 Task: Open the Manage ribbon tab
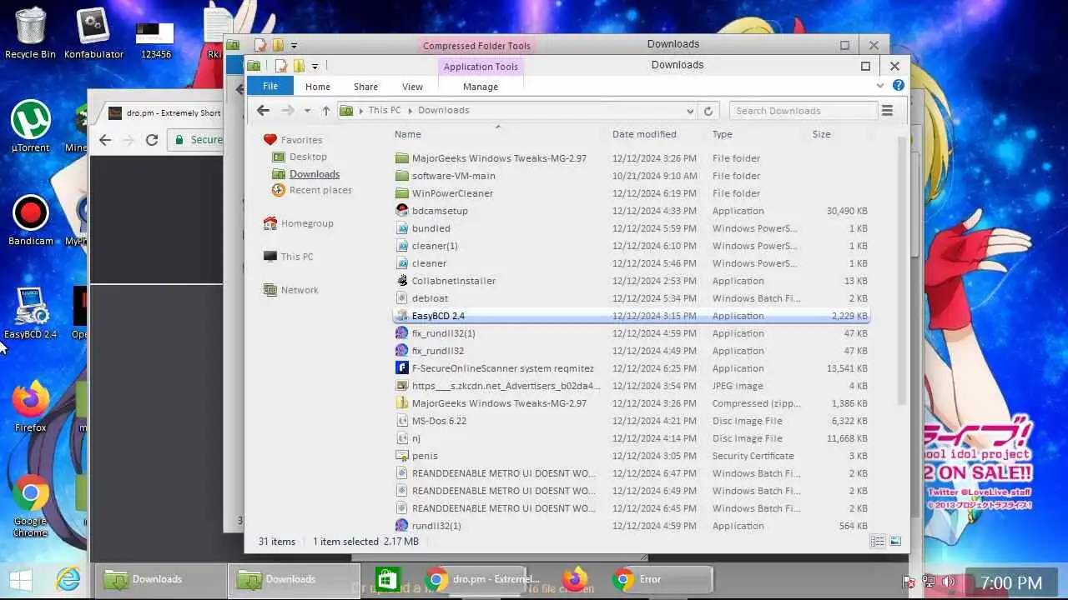coord(481,86)
